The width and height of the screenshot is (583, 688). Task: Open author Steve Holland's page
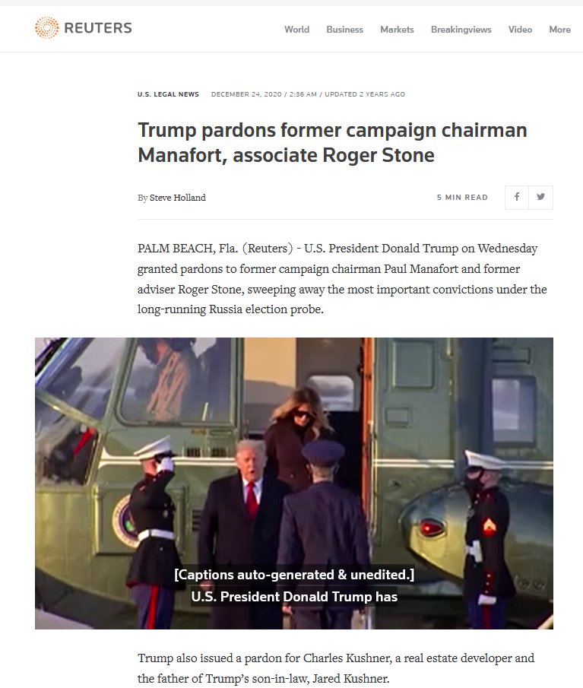click(x=177, y=198)
